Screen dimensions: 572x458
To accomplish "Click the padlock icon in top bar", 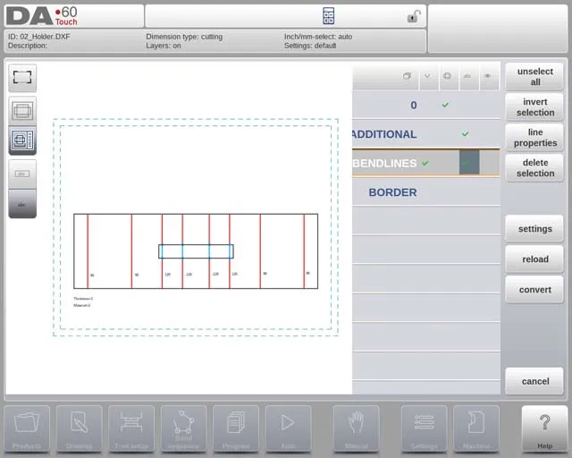I will pos(414,16).
